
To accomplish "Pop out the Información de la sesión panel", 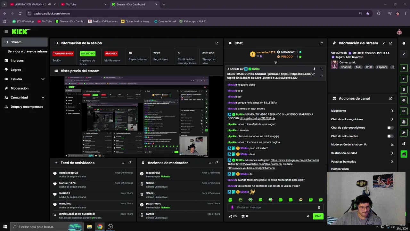I will point(217,43).
